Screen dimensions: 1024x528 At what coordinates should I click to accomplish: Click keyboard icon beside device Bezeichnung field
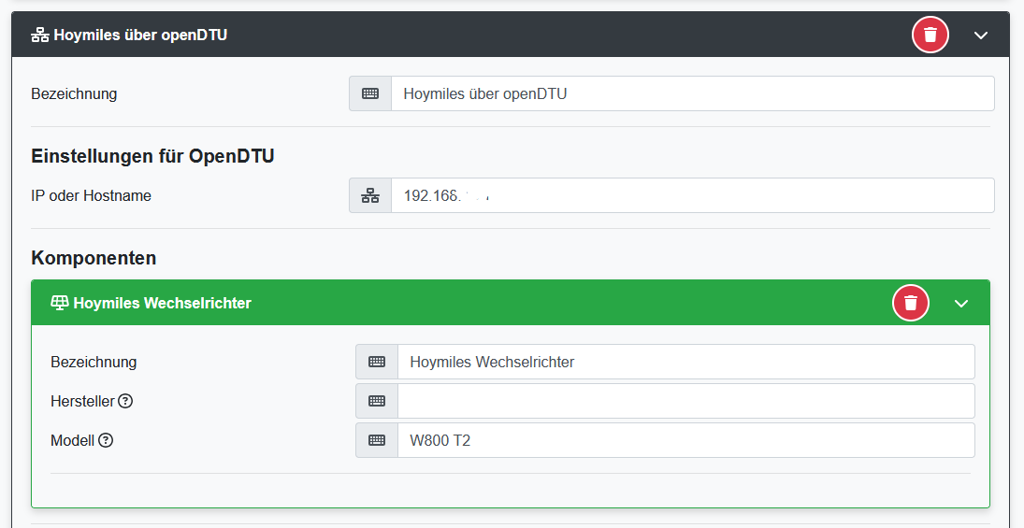[370, 93]
